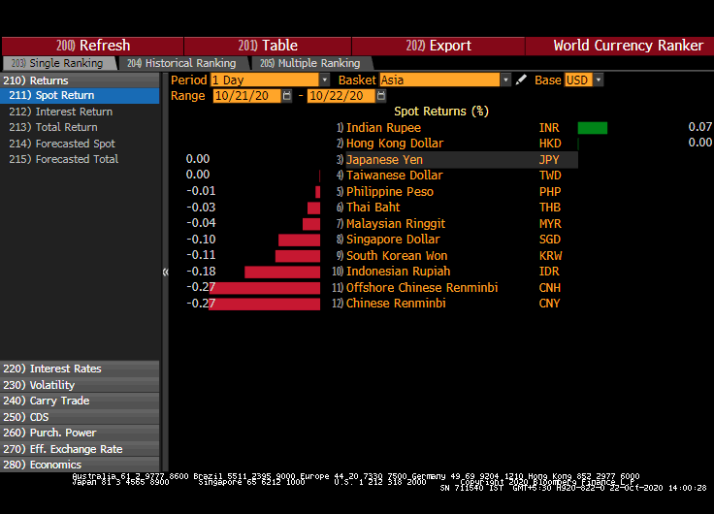Collapse the left sidebar with the double-arrow
This screenshot has width=714, height=514.
point(165,273)
